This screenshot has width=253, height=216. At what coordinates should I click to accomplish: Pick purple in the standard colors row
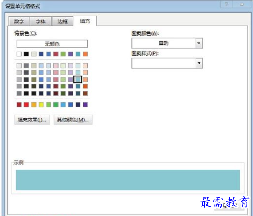85,105
